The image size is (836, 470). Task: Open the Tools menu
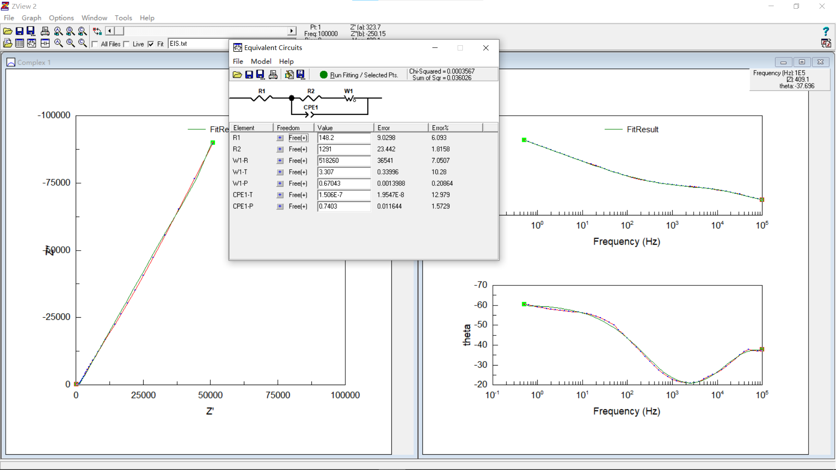coord(123,18)
